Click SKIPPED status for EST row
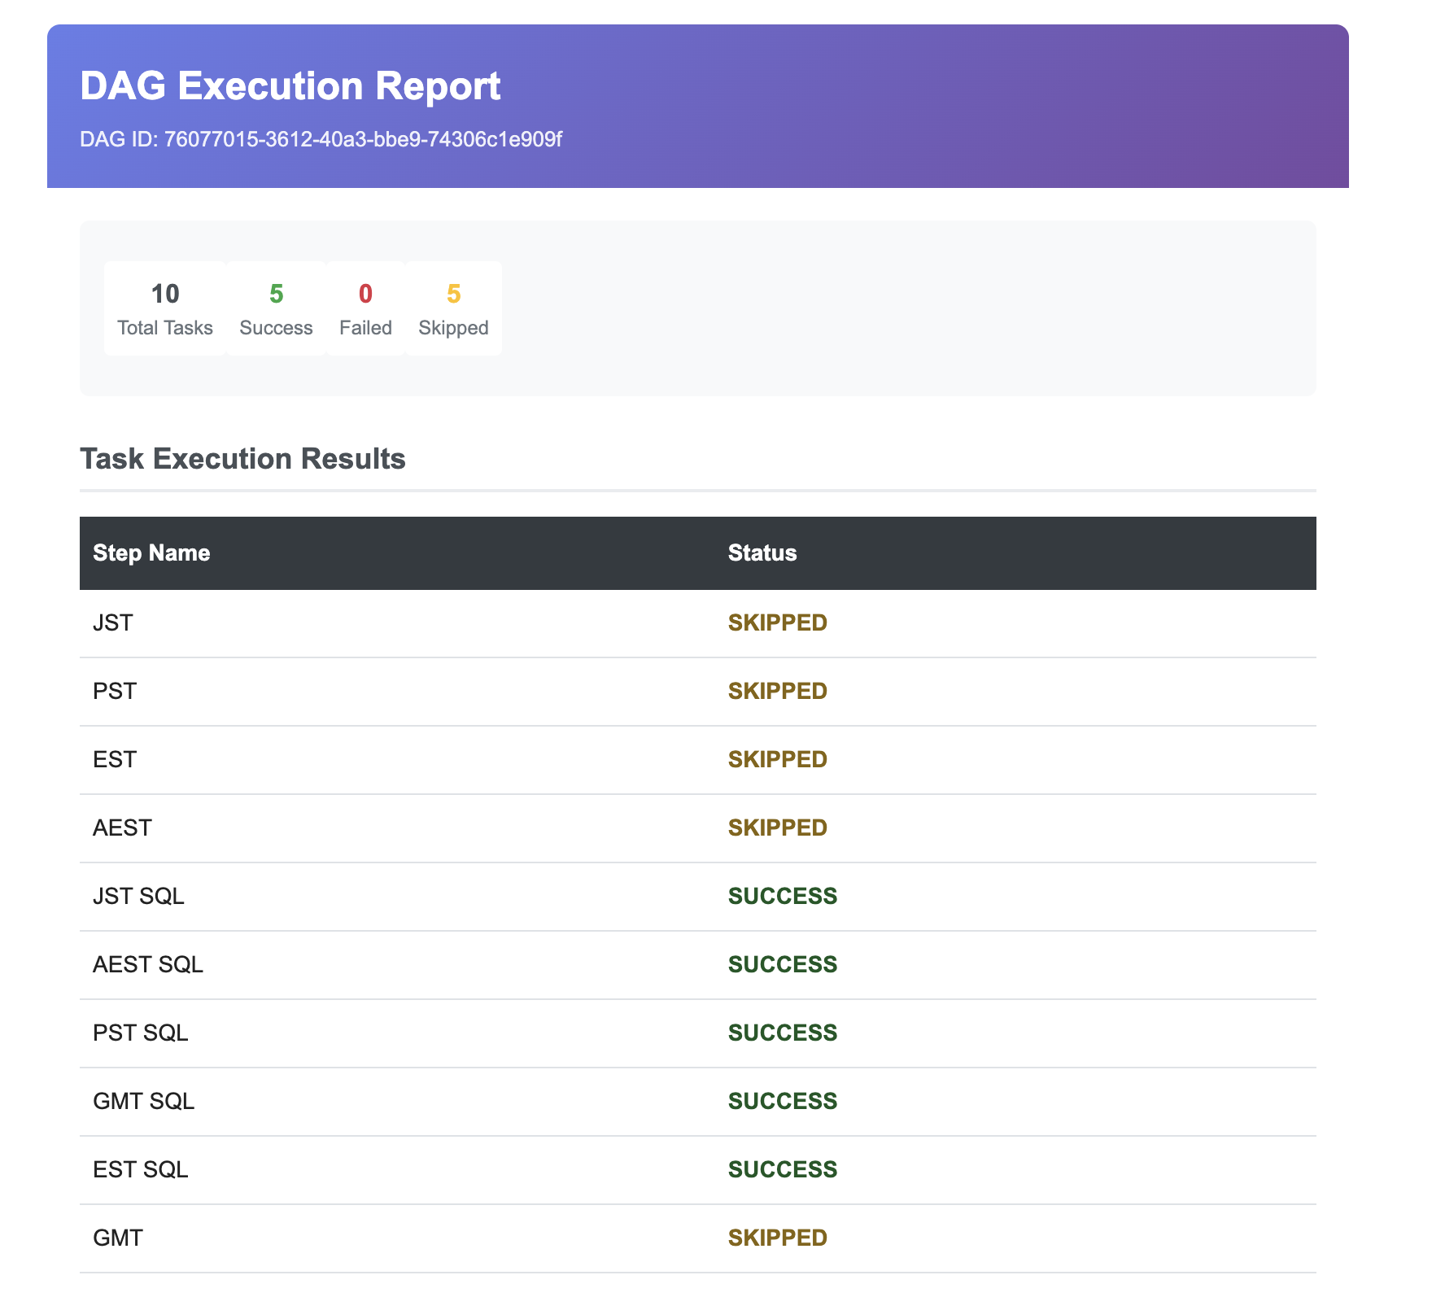 [777, 760]
